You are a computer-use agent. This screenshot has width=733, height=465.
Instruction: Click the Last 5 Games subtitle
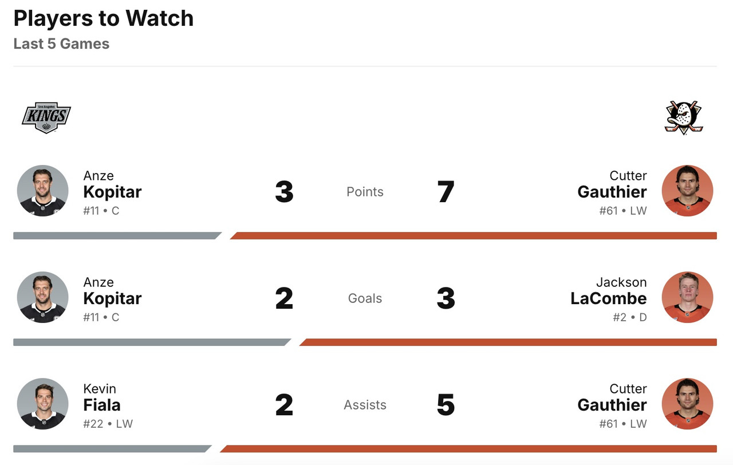tap(61, 44)
